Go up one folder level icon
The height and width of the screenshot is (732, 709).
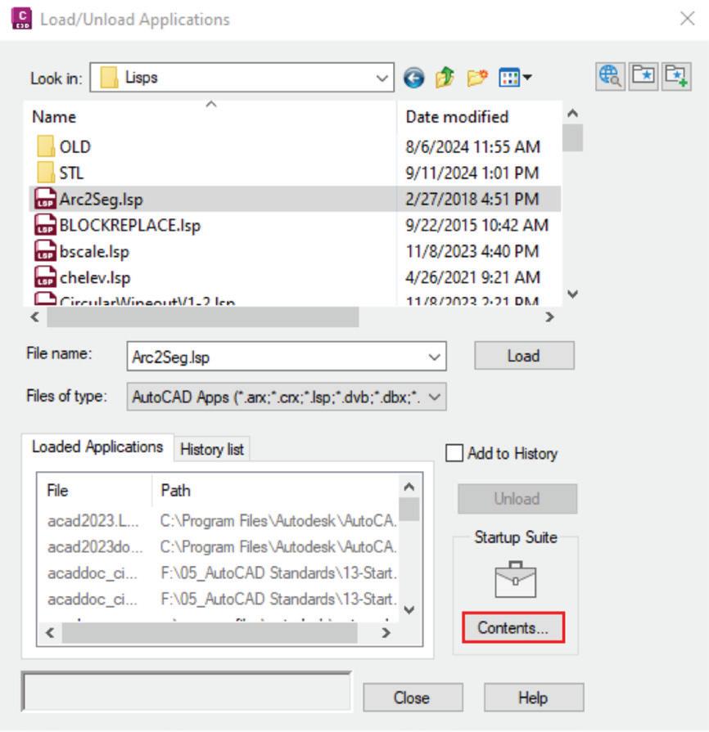coord(445,77)
